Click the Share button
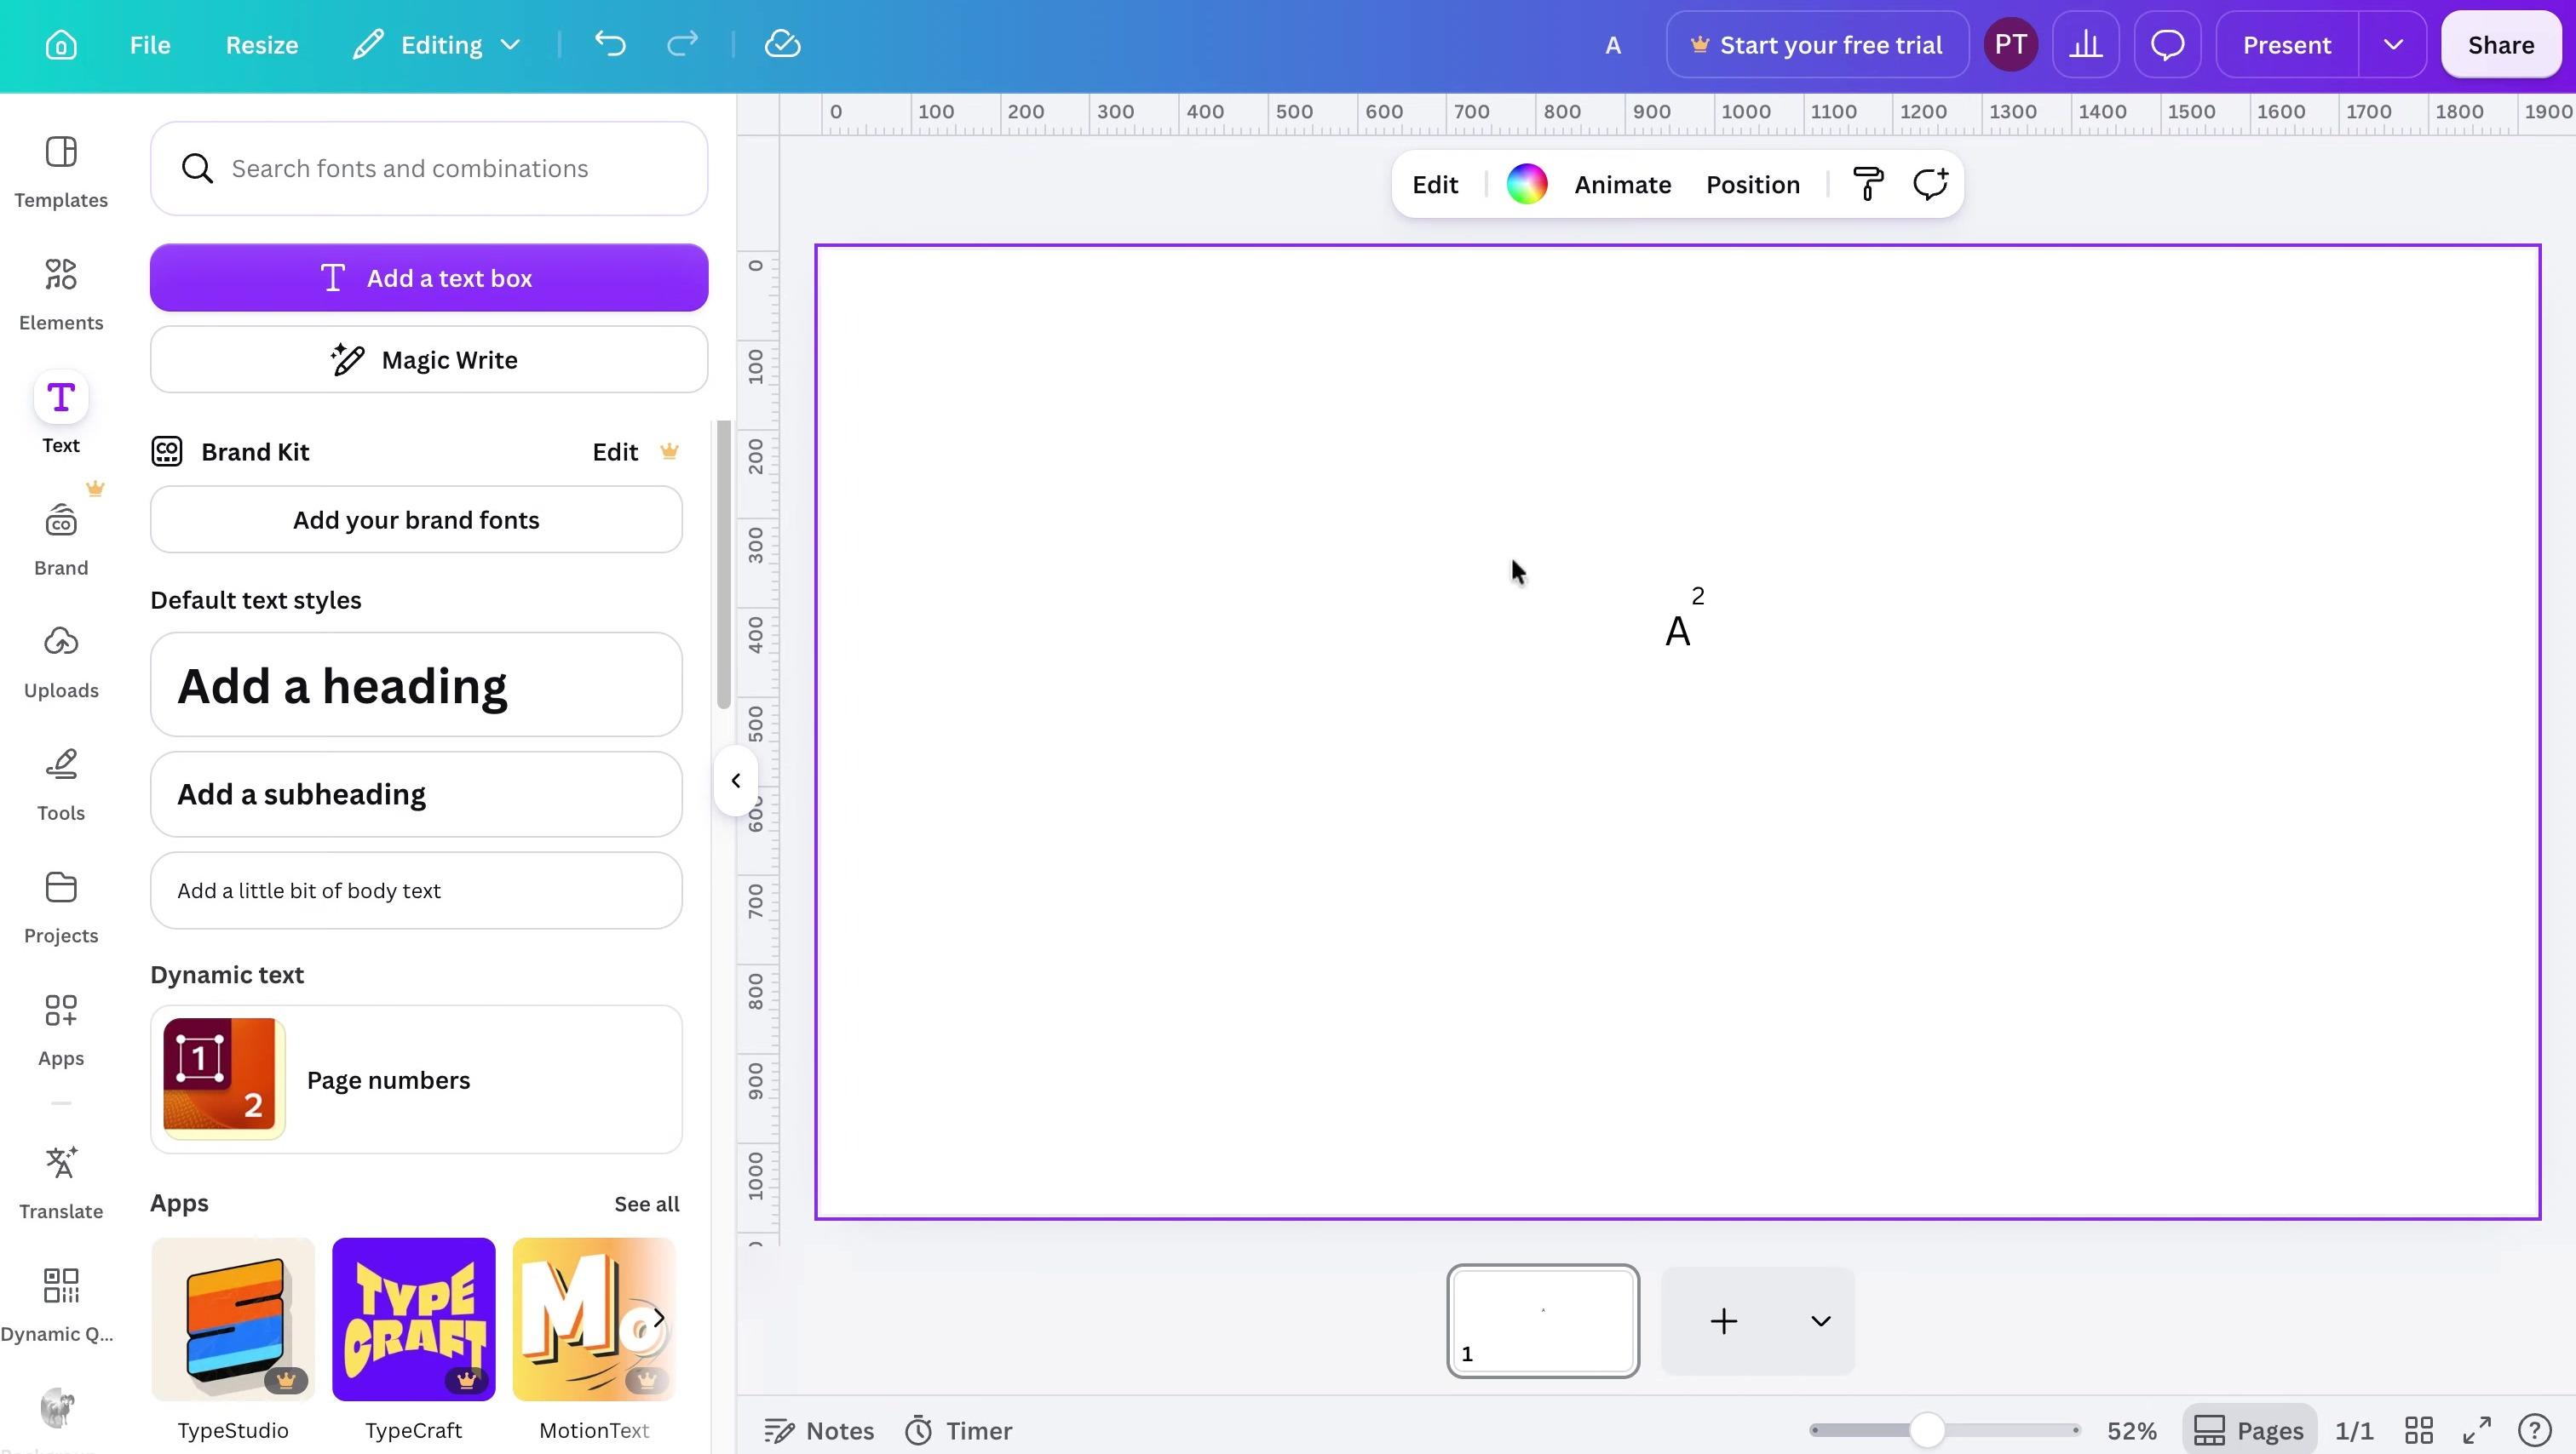Viewport: 2576px width, 1454px height. pos(2501,45)
